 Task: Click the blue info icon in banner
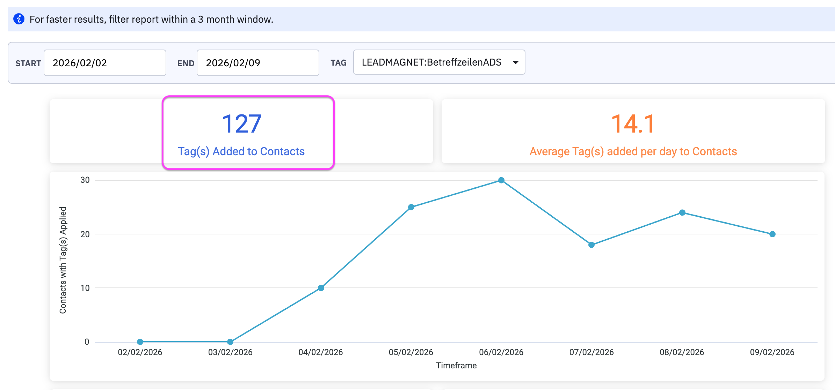(x=19, y=19)
